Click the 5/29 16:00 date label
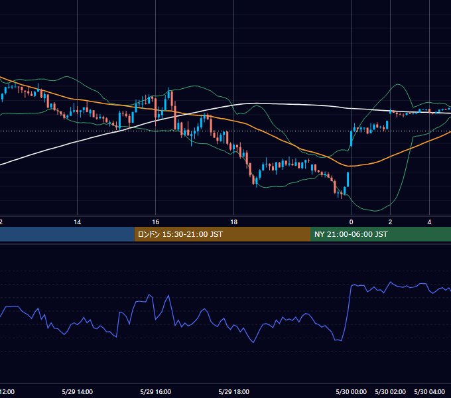The height and width of the screenshot is (398, 451). pos(156,391)
